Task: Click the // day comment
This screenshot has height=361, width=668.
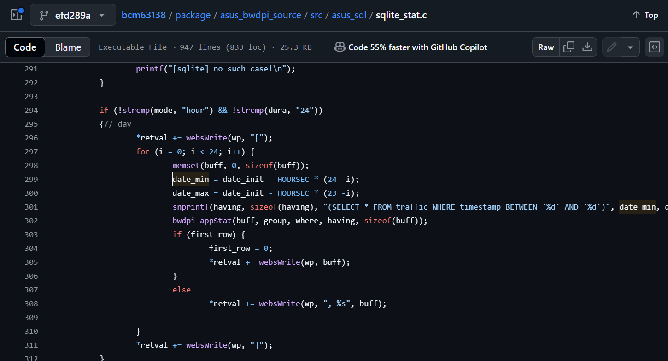Action: point(117,124)
